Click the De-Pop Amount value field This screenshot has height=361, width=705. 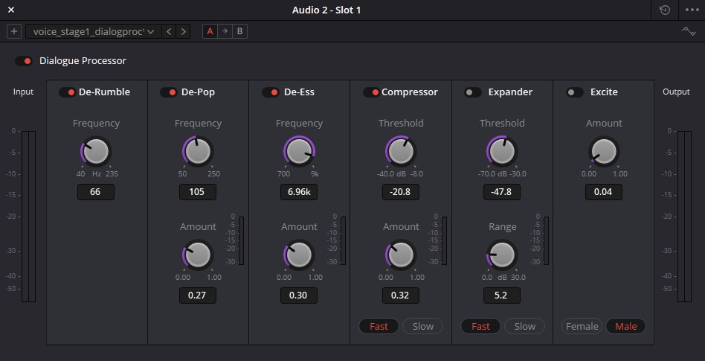[x=197, y=295]
